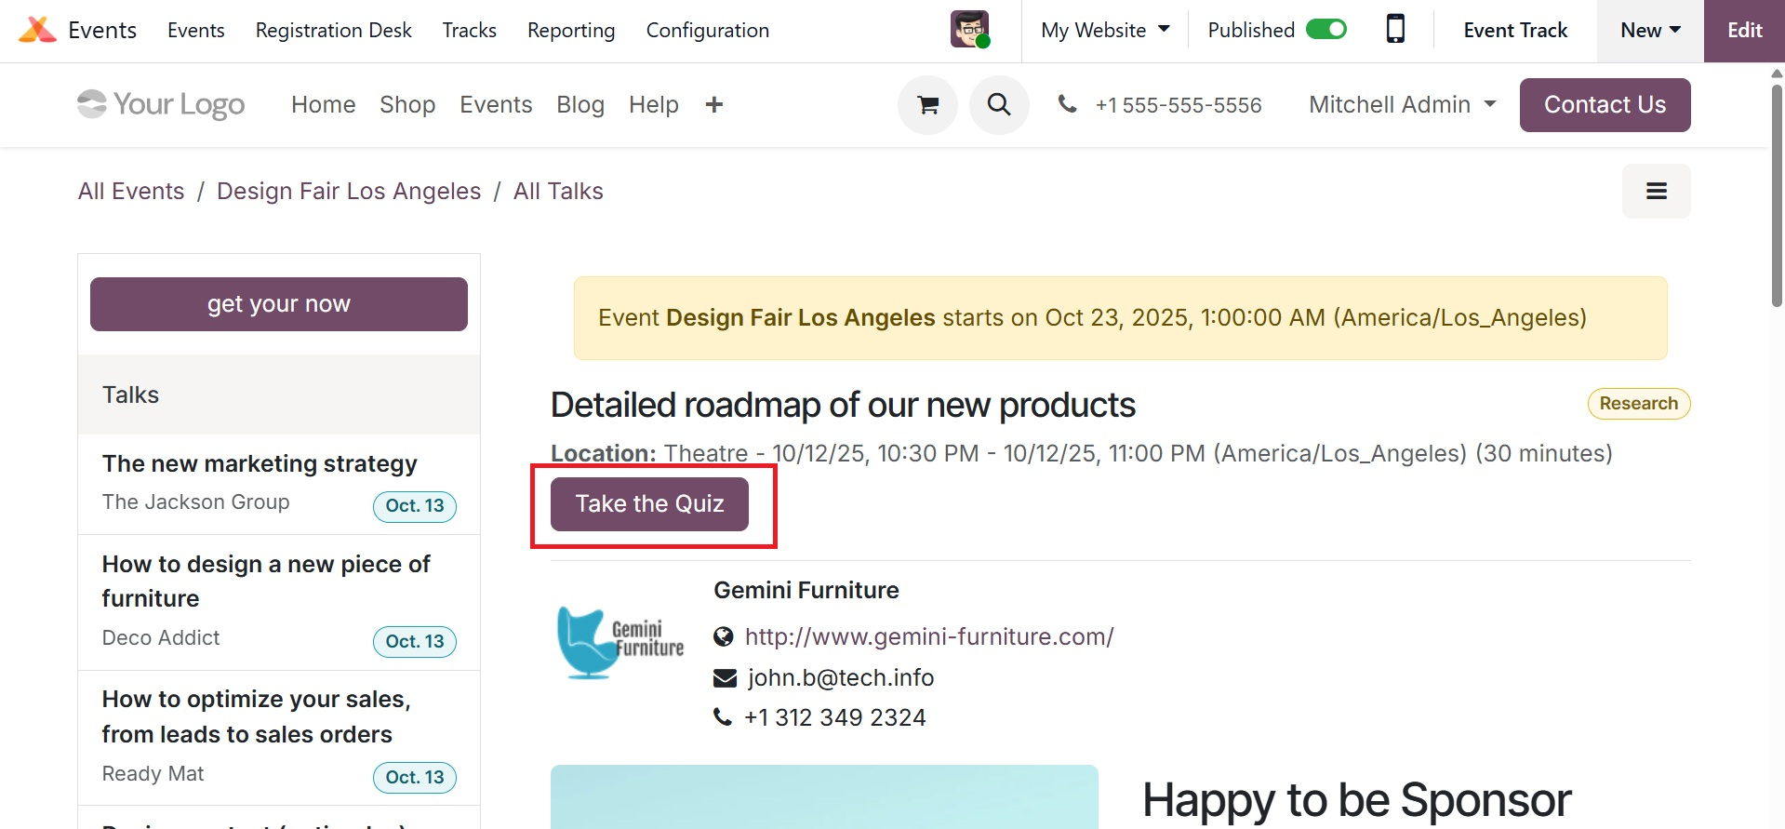Open the gemini-furniture.com website link
This screenshot has height=829, width=1785.
coord(929,637)
